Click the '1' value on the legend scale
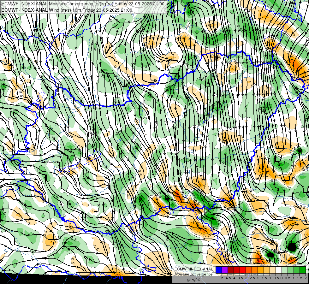309x284 pixels. coord(294,278)
